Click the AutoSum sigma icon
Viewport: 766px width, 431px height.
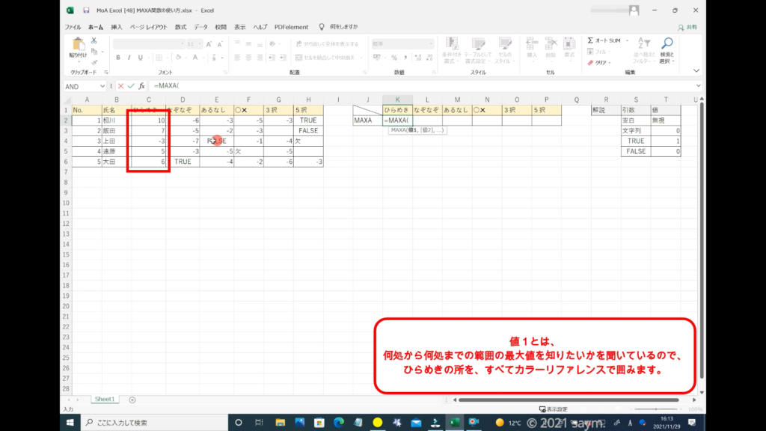coord(590,40)
